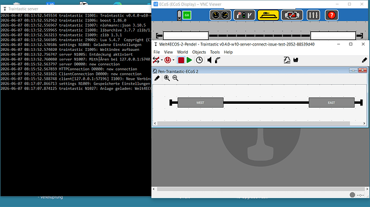Click the right white block in ECoS track
The image size is (370, 207).
333,36
